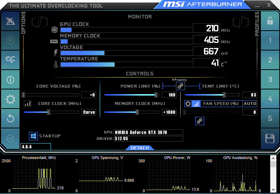Open the voltage/frequency curve editor bars icon
The image size is (280, 194).
(28, 103)
